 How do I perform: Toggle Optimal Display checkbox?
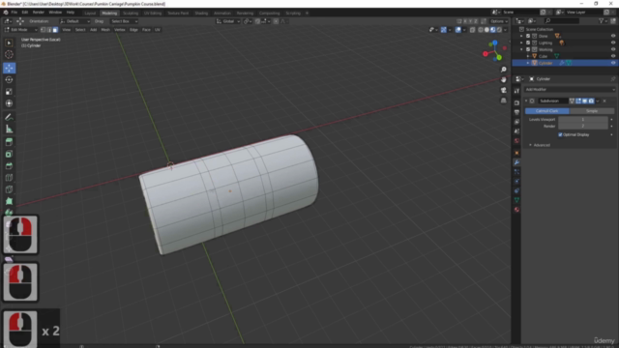tap(560, 135)
